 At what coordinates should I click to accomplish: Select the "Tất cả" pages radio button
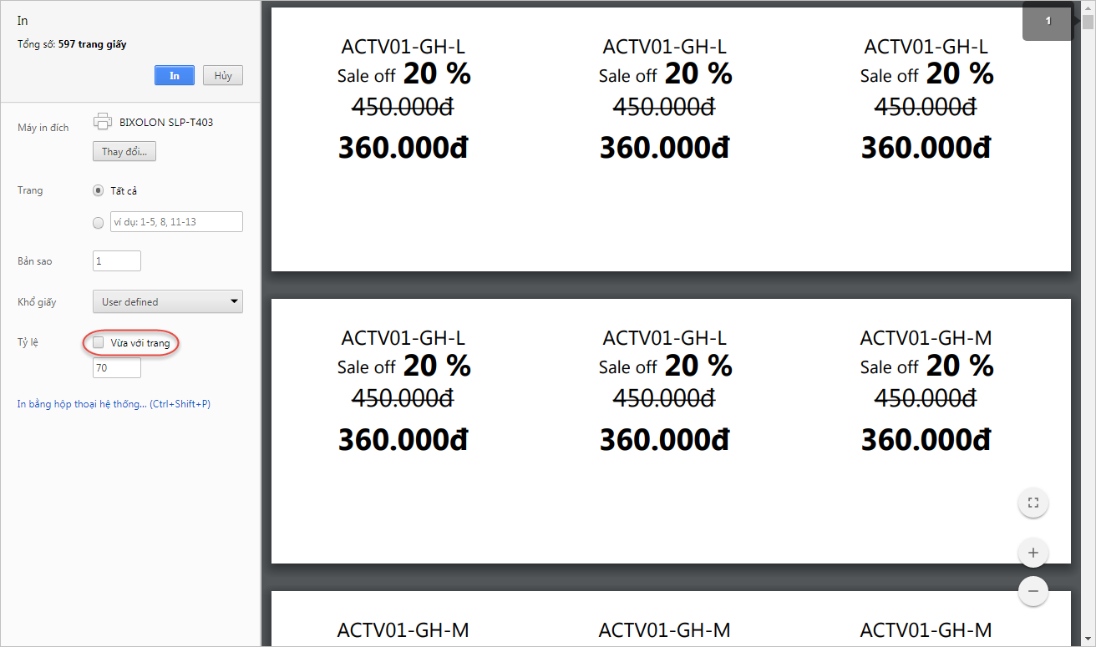coord(99,190)
